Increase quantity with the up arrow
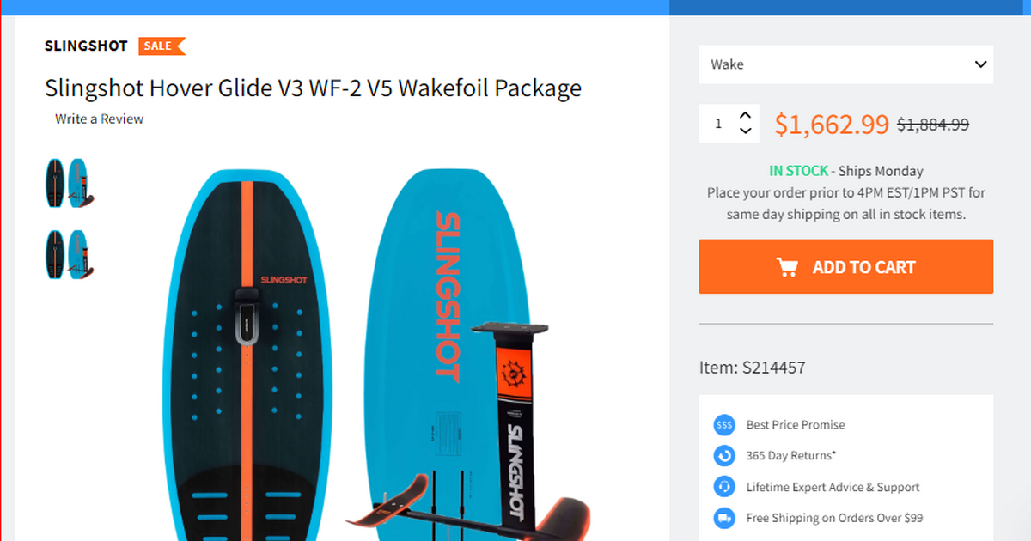Screen dimensions: 1031x541 click(745, 115)
